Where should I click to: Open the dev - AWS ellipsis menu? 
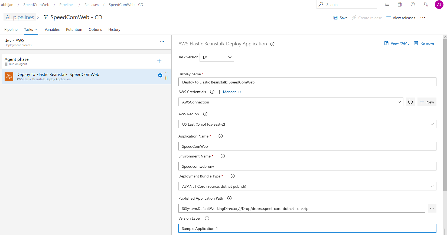(162, 42)
